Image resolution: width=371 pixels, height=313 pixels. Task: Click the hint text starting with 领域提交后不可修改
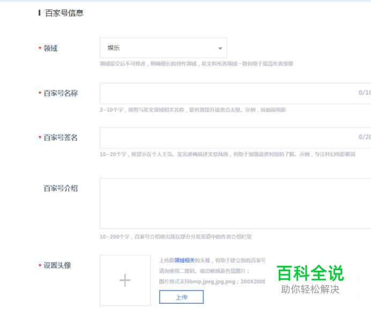[x=196, y=64]
